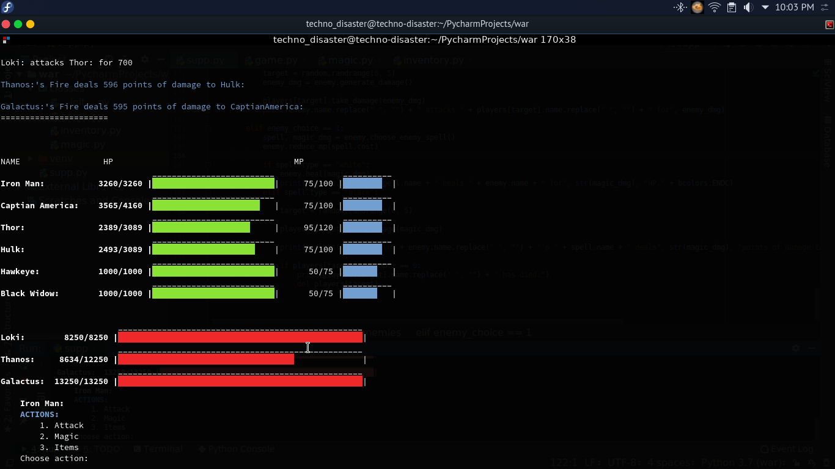Click the red terminal icon in title bar

click(829, 24)
